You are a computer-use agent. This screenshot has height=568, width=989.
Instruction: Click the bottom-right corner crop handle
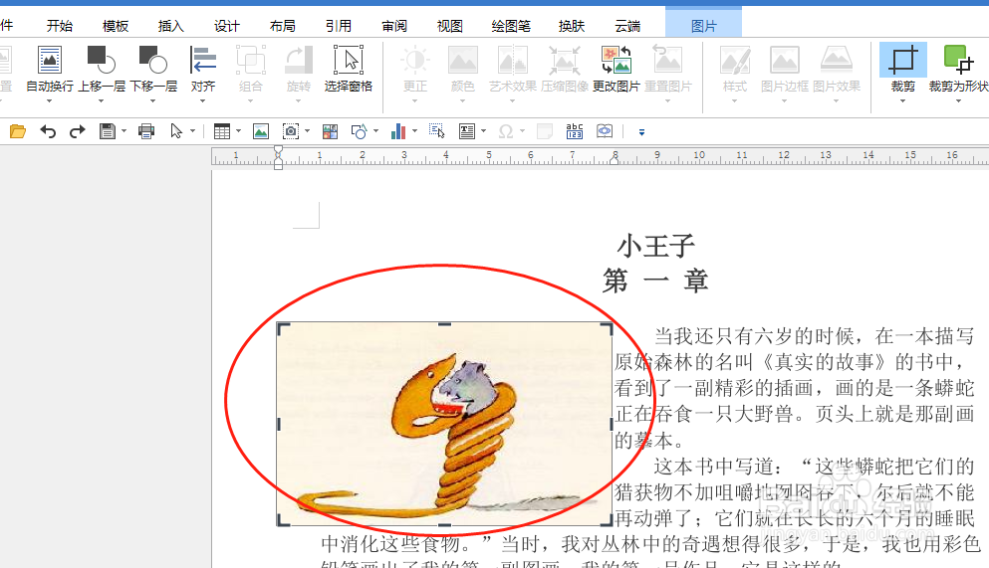coord(608,520)
